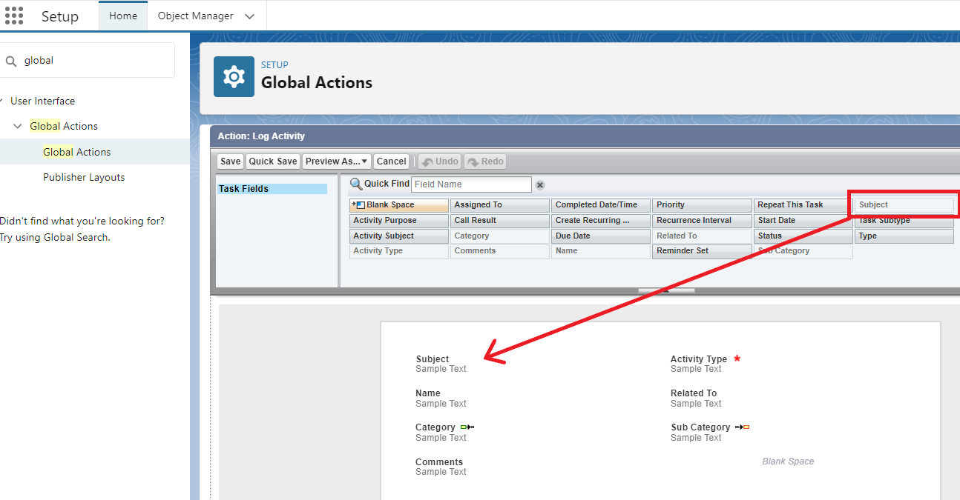960x500 pixels.
Task: Select the User Interface tree node
Action: click(42, 101)
